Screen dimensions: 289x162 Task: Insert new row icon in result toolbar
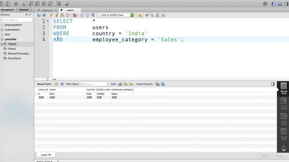(x=126, y=84)
